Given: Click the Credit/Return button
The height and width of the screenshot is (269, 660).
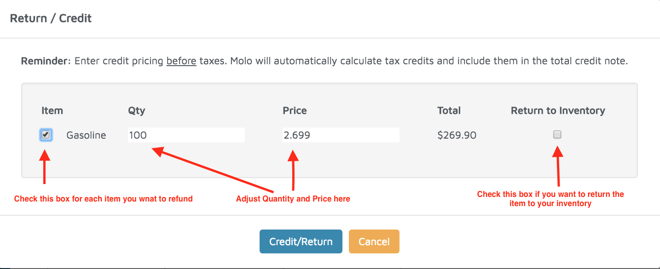Looking at the screenshot, I should click(x=301, y=241).
